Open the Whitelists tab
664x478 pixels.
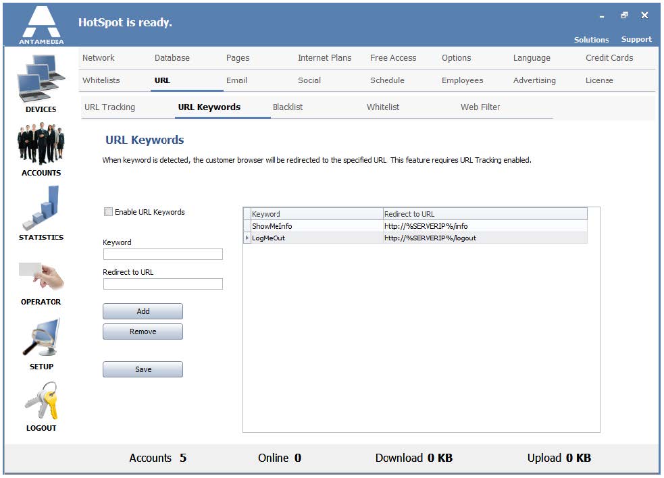point(101,80)
